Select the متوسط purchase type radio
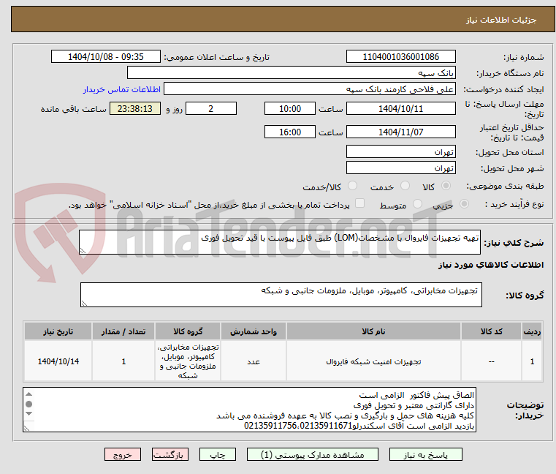The image size is (556, 474). coord(417,204)
